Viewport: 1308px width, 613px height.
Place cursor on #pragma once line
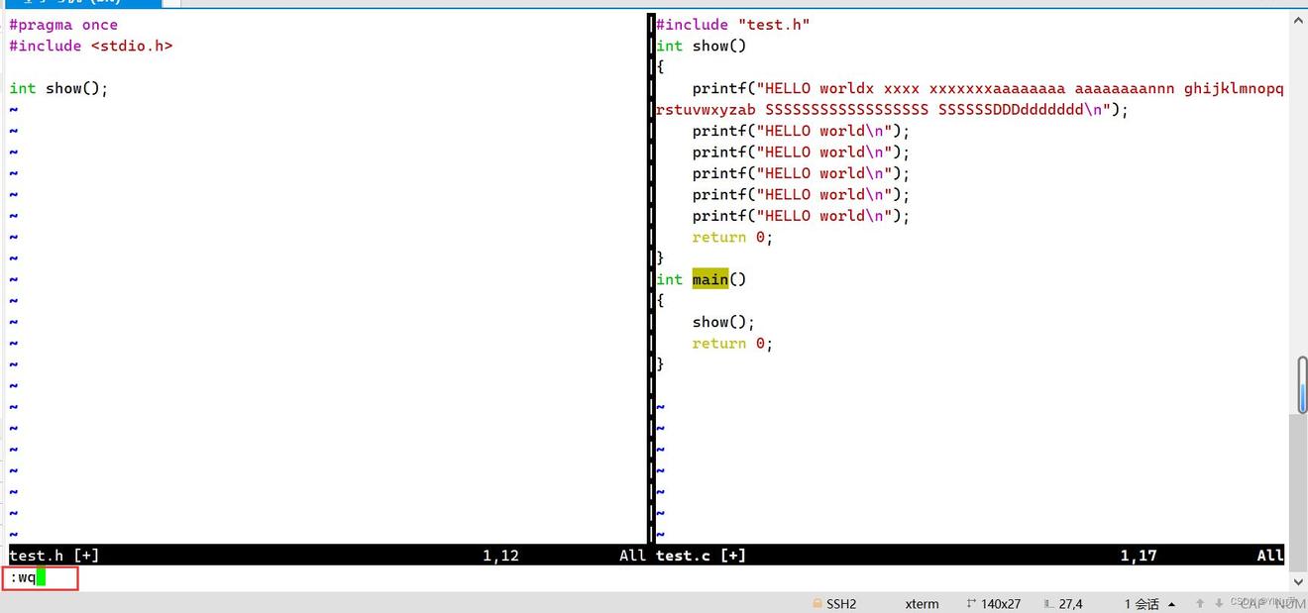pos(63,25)
